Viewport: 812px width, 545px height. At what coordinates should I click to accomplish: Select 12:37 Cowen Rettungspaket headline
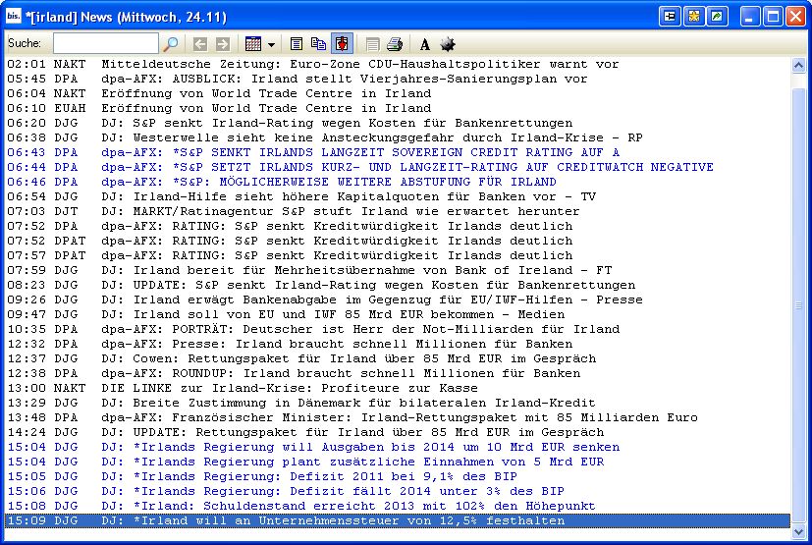pos(398,358)
